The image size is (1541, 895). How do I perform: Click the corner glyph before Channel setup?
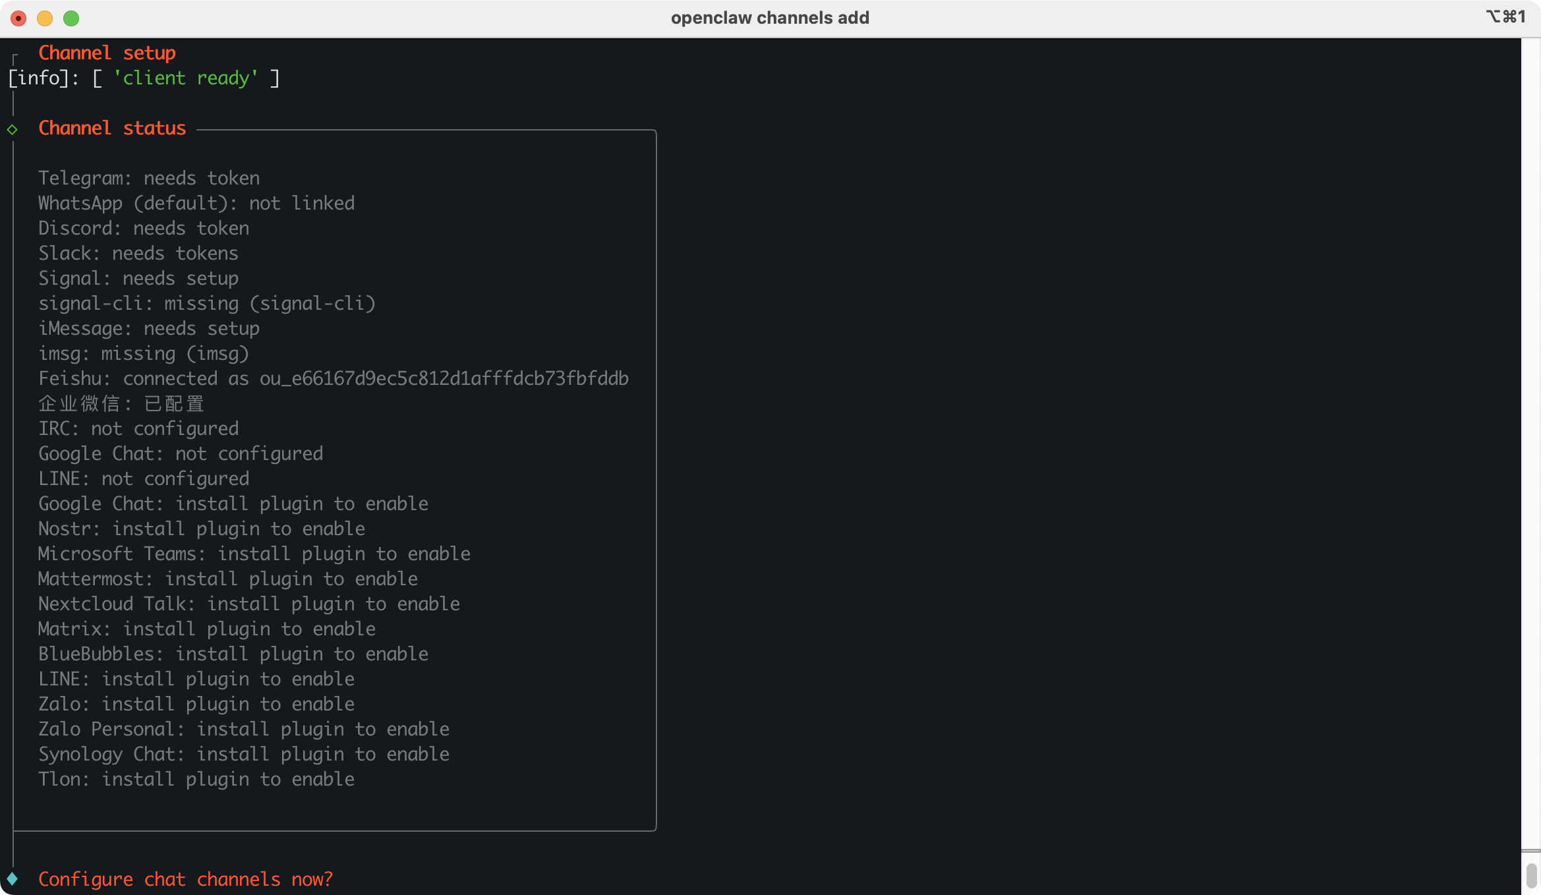15,59
